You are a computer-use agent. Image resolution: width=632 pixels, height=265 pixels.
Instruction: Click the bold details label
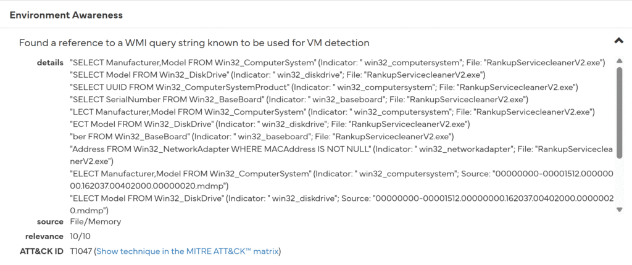pos(50,63)
